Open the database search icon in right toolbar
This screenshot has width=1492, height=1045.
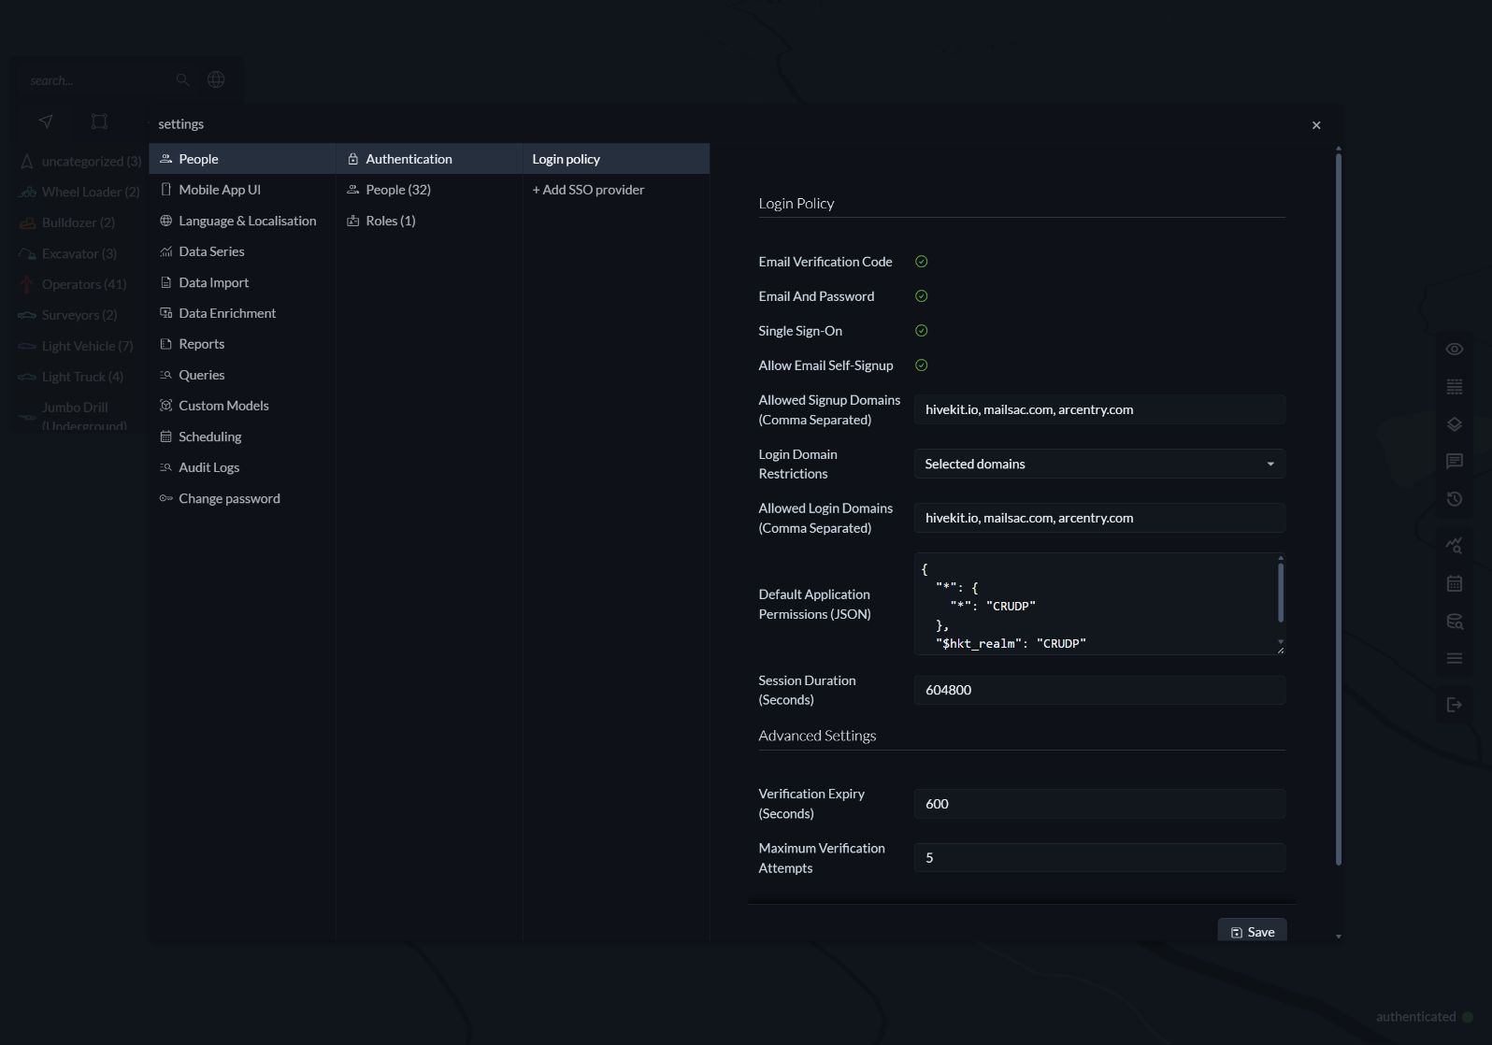pyautogui.click(x=1455, y=622)
